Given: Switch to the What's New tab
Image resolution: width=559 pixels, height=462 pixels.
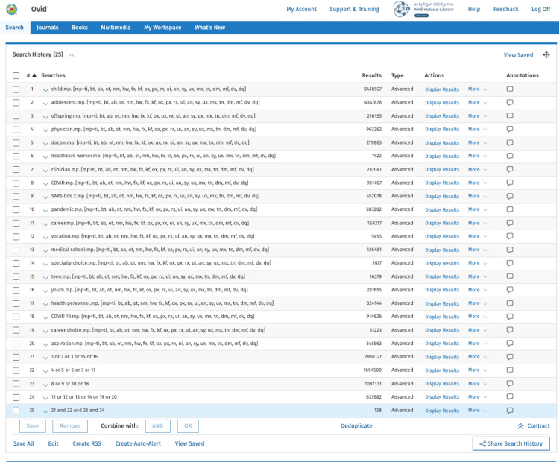Looking at the screenshot, I should tap(209, 28).
